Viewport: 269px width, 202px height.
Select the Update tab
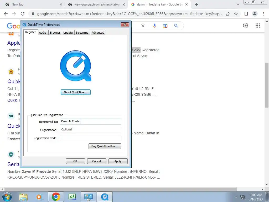[x=68, y=32]
